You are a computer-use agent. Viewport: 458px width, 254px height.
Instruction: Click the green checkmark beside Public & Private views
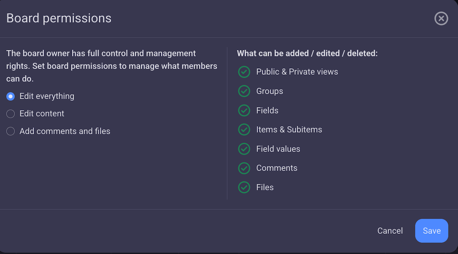[x=244, y=72]
